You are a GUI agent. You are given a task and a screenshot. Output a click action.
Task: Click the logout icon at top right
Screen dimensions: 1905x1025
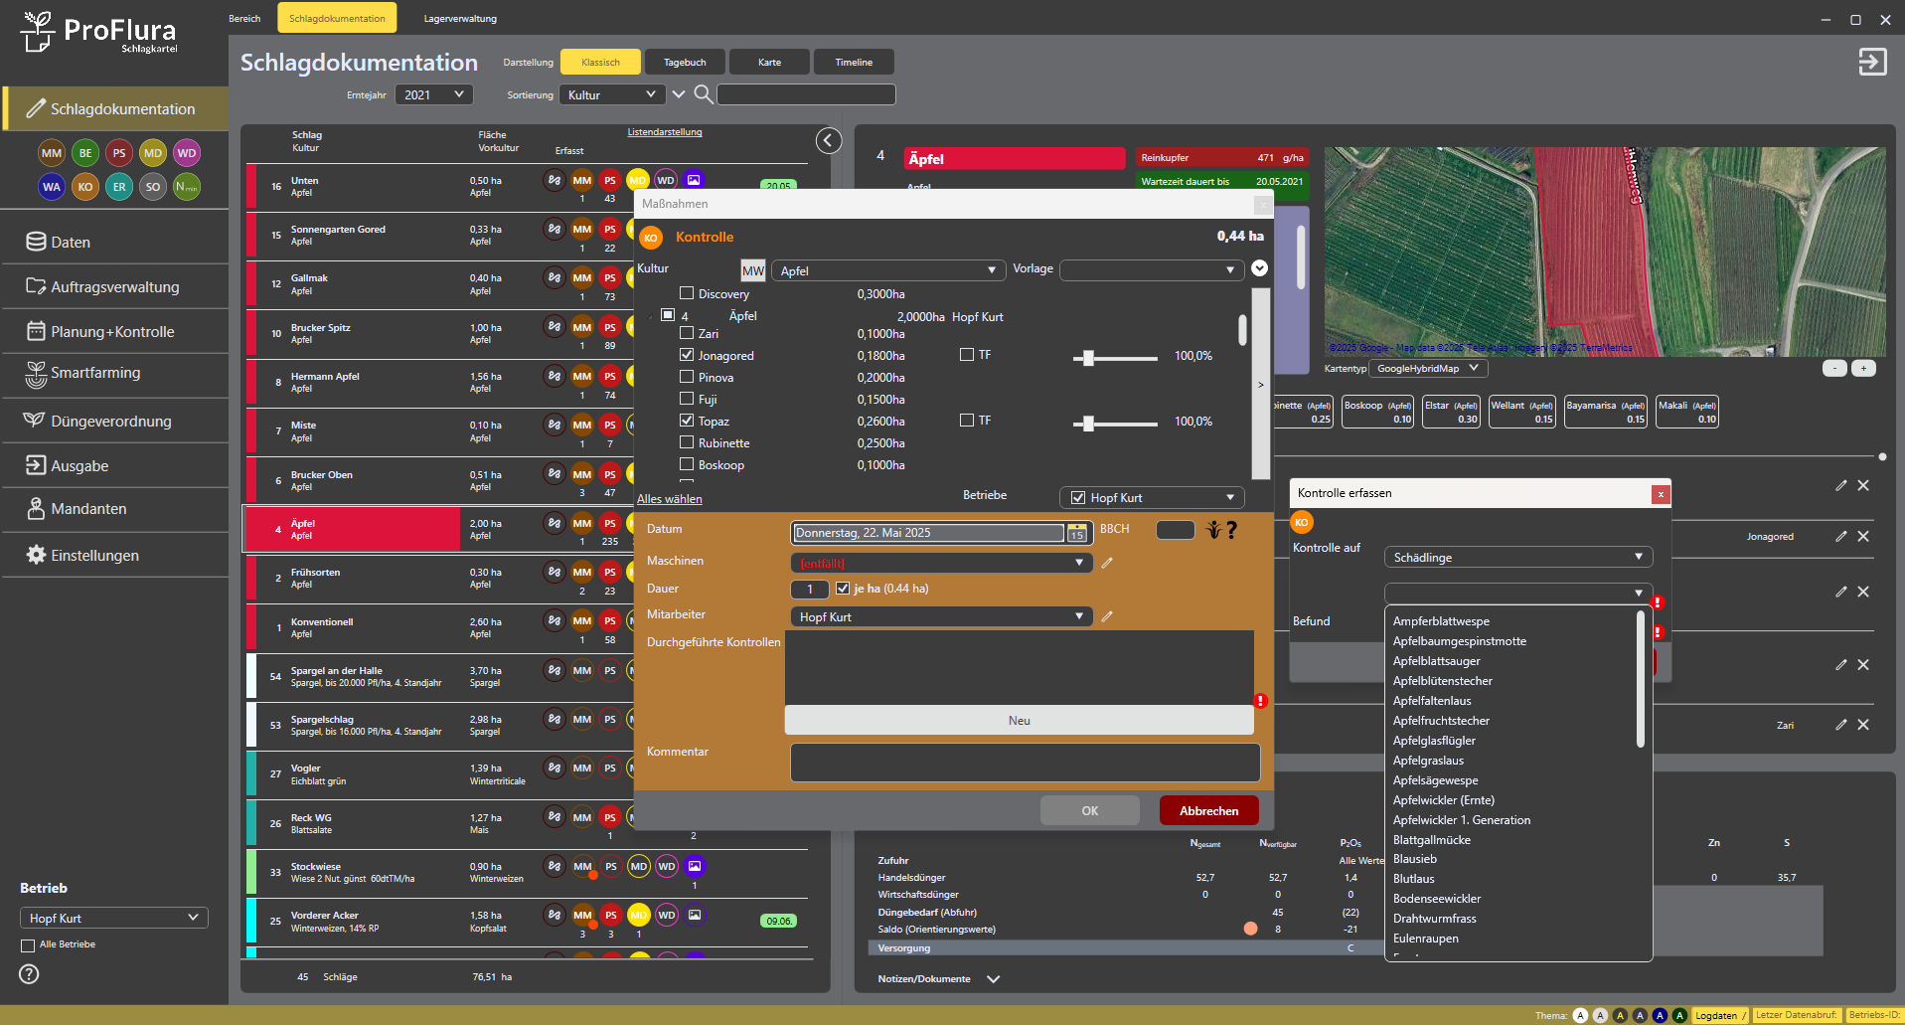1871,62
